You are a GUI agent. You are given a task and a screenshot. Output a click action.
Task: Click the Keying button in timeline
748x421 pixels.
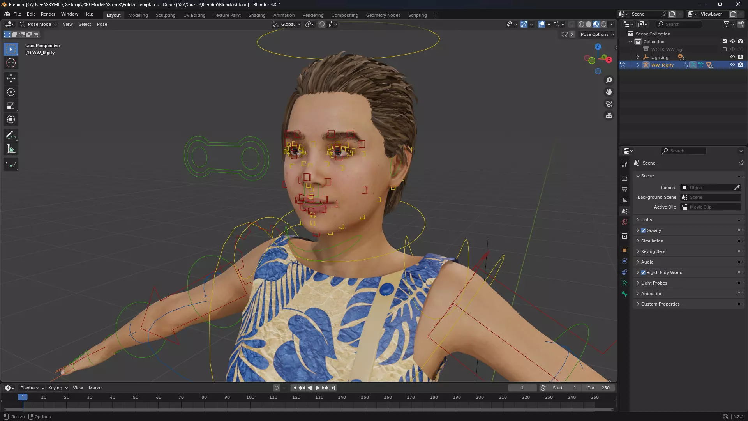click(57, 388)
